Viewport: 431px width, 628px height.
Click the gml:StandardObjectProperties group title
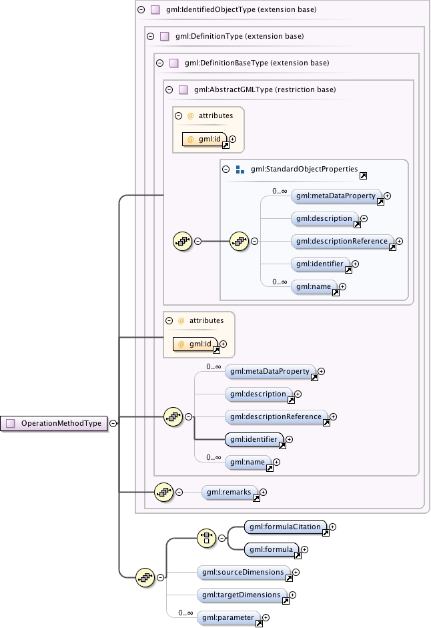point(304,169)
